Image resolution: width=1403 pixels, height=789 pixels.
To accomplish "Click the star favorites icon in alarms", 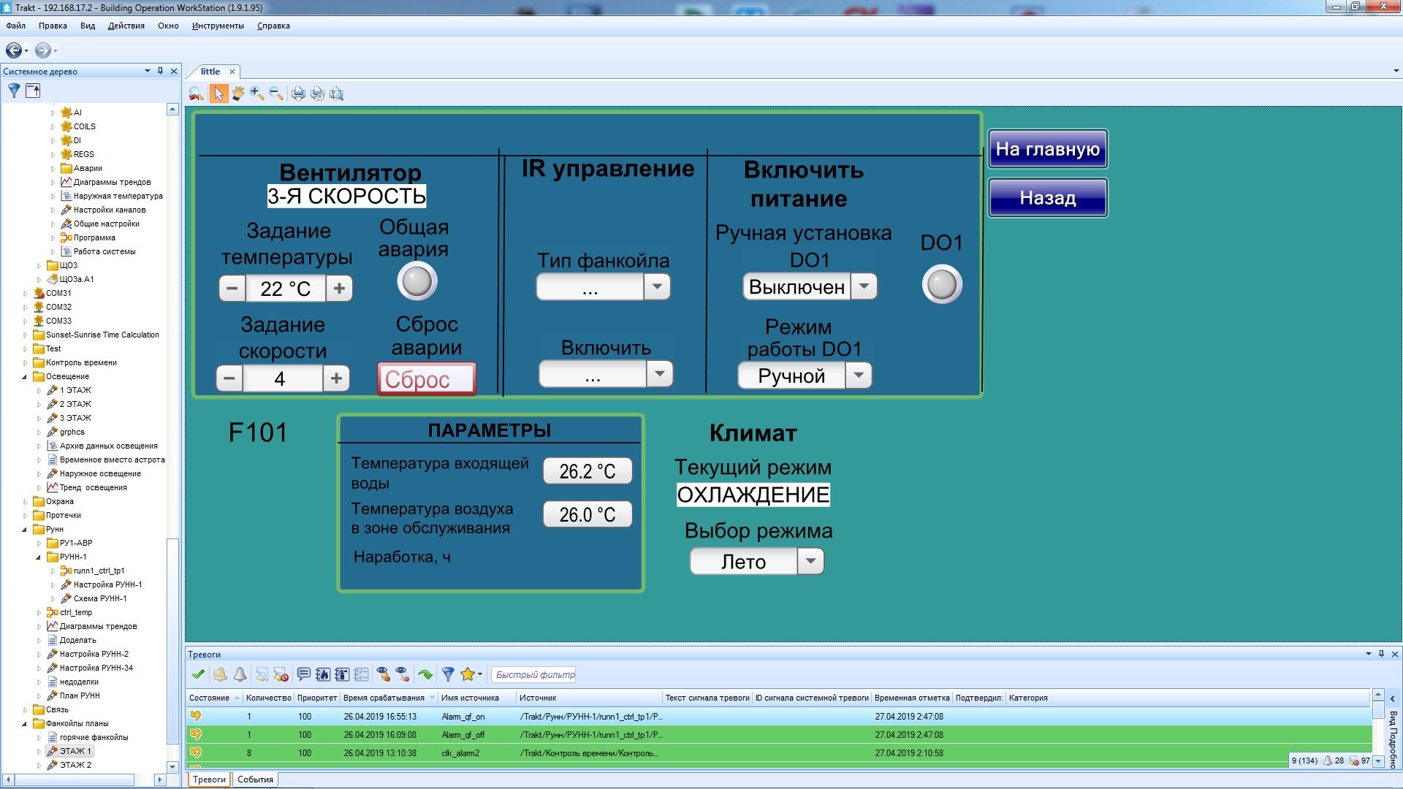I will point(467,674).
